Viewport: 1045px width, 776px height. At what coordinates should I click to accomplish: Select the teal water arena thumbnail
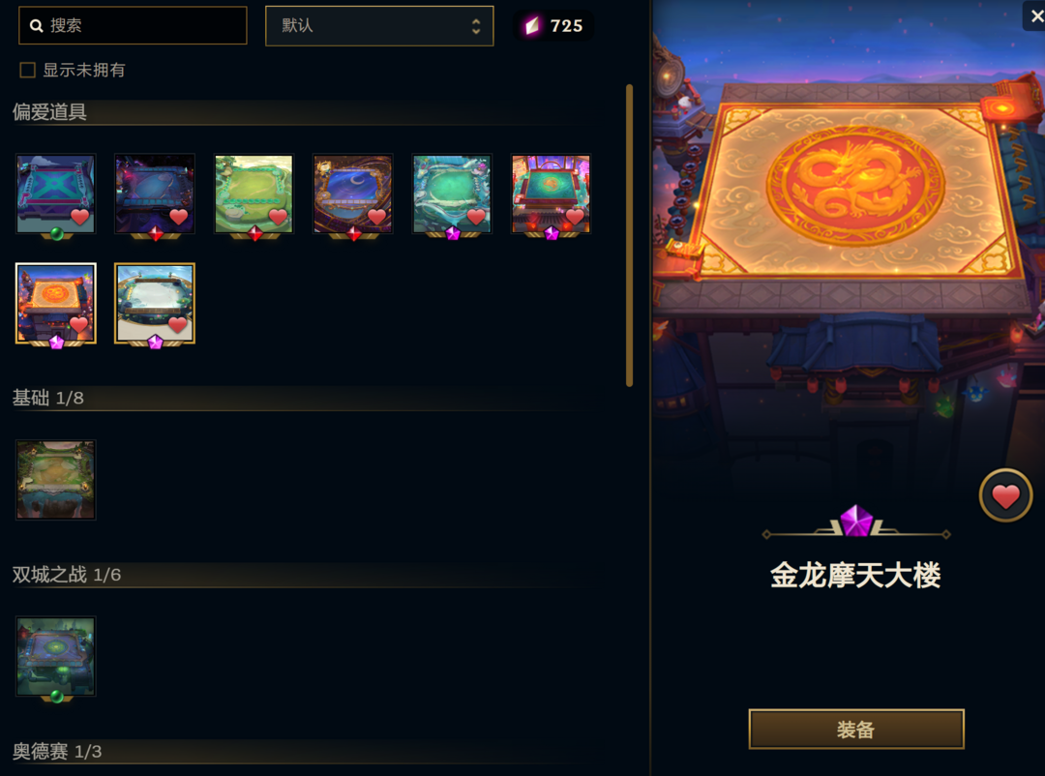click(x=452, y=194)
